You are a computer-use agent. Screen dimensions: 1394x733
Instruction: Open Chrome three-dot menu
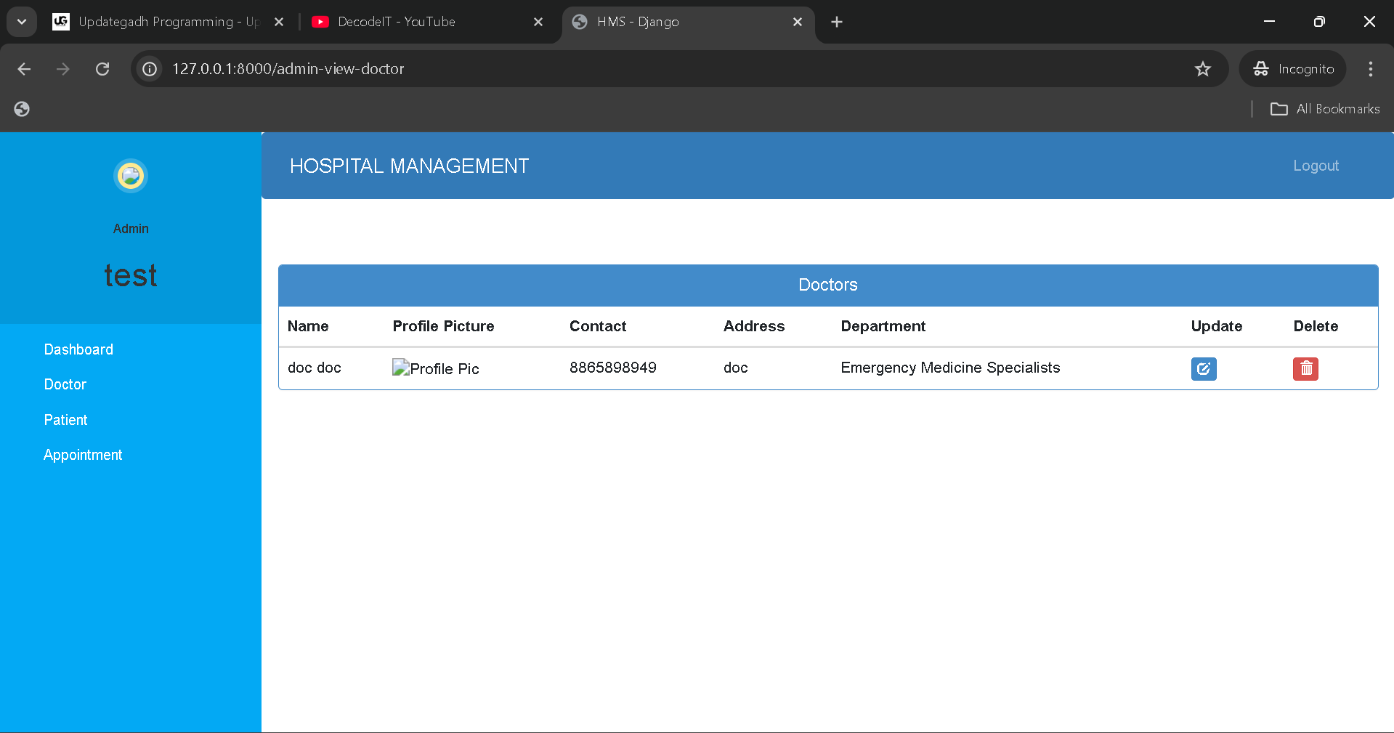coord(1370,69)
